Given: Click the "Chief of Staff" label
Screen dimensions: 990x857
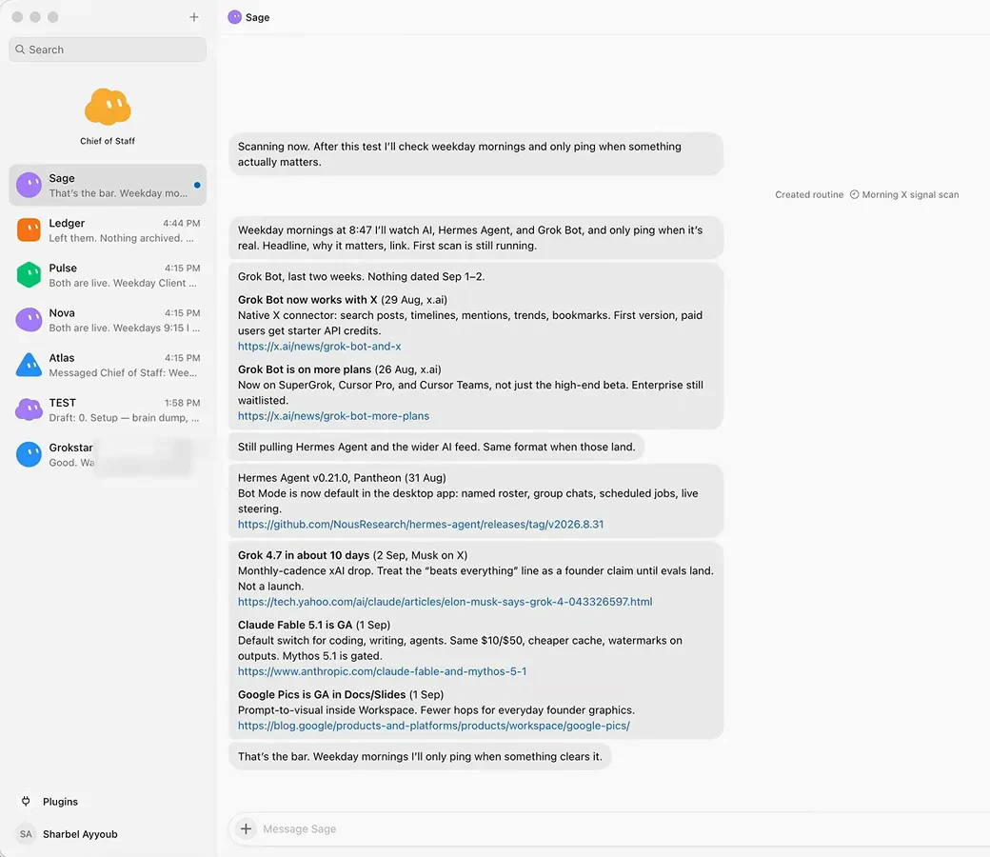Looking at the screenshot, I should [x=108, y=141].
